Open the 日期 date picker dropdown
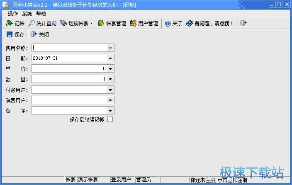 [110, 58]
